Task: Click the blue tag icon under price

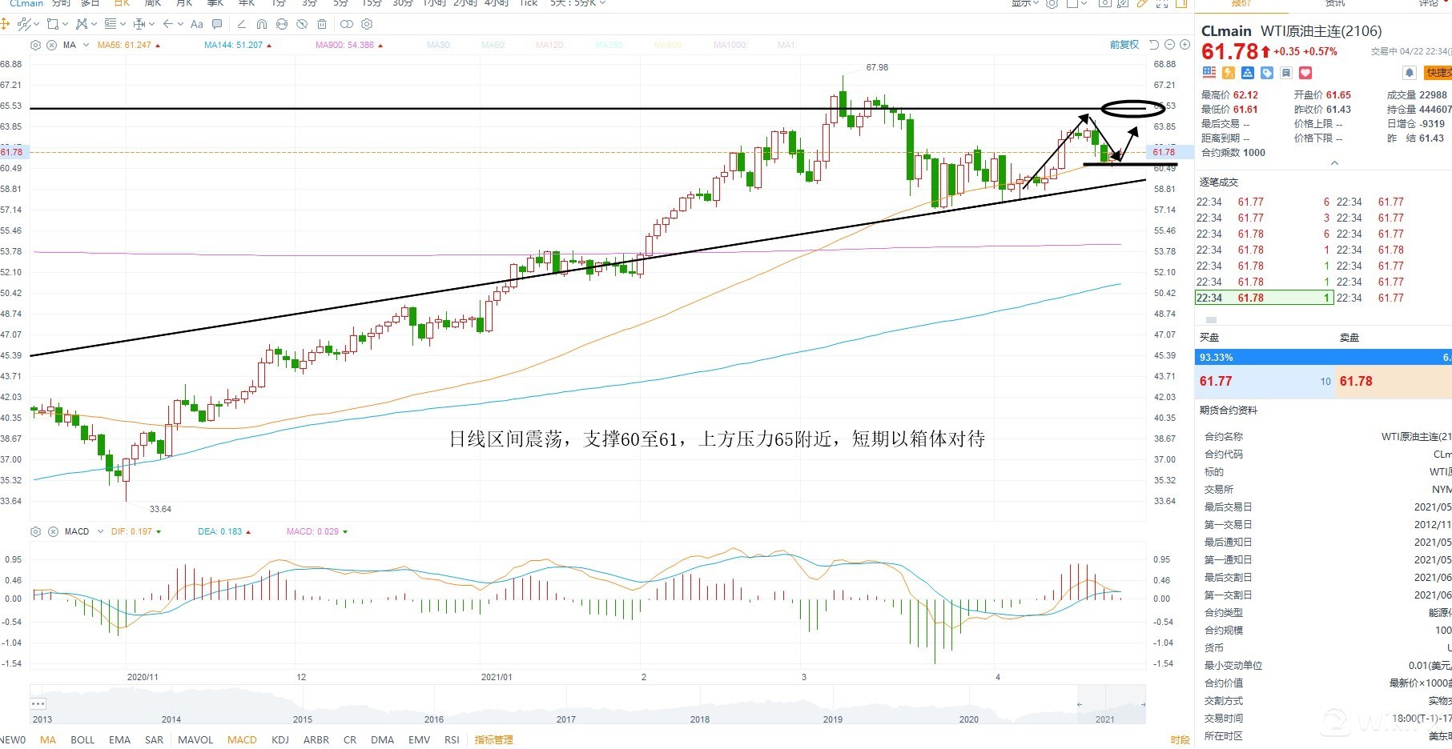Action: coord(1267,73)
